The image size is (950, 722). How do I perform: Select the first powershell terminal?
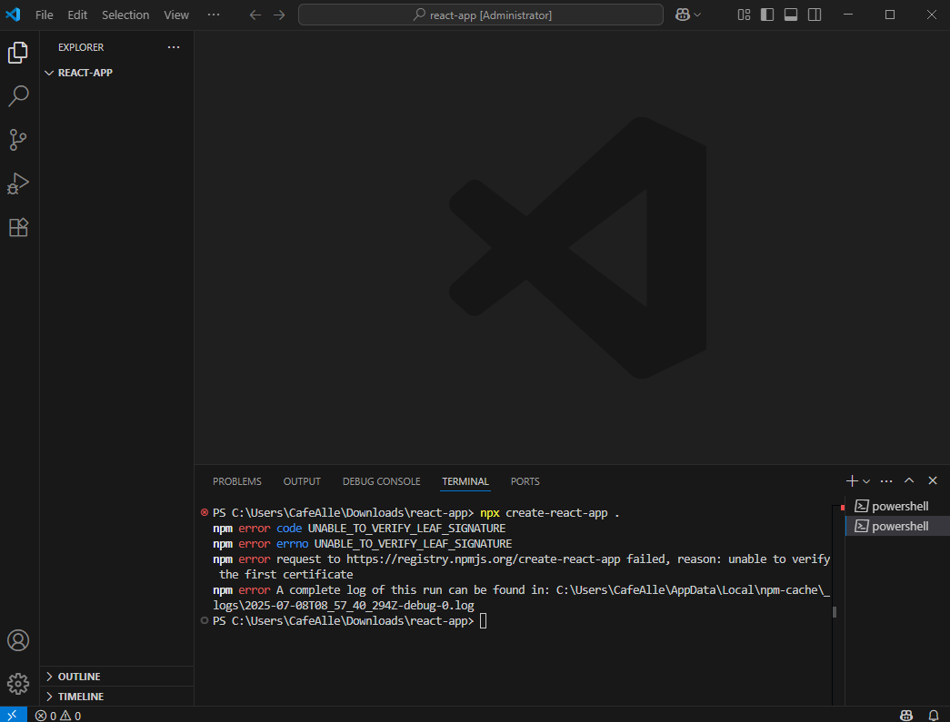(897, 506)
